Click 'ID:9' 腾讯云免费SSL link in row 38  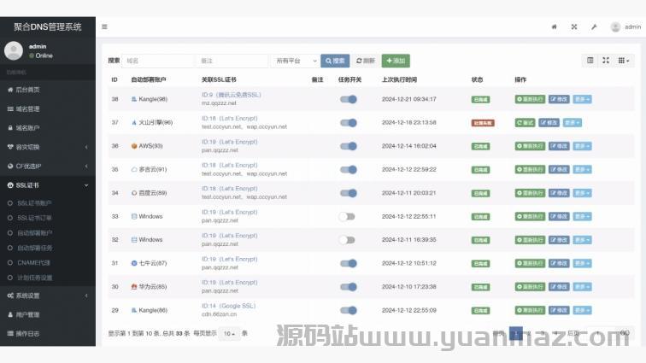point(231,95)
